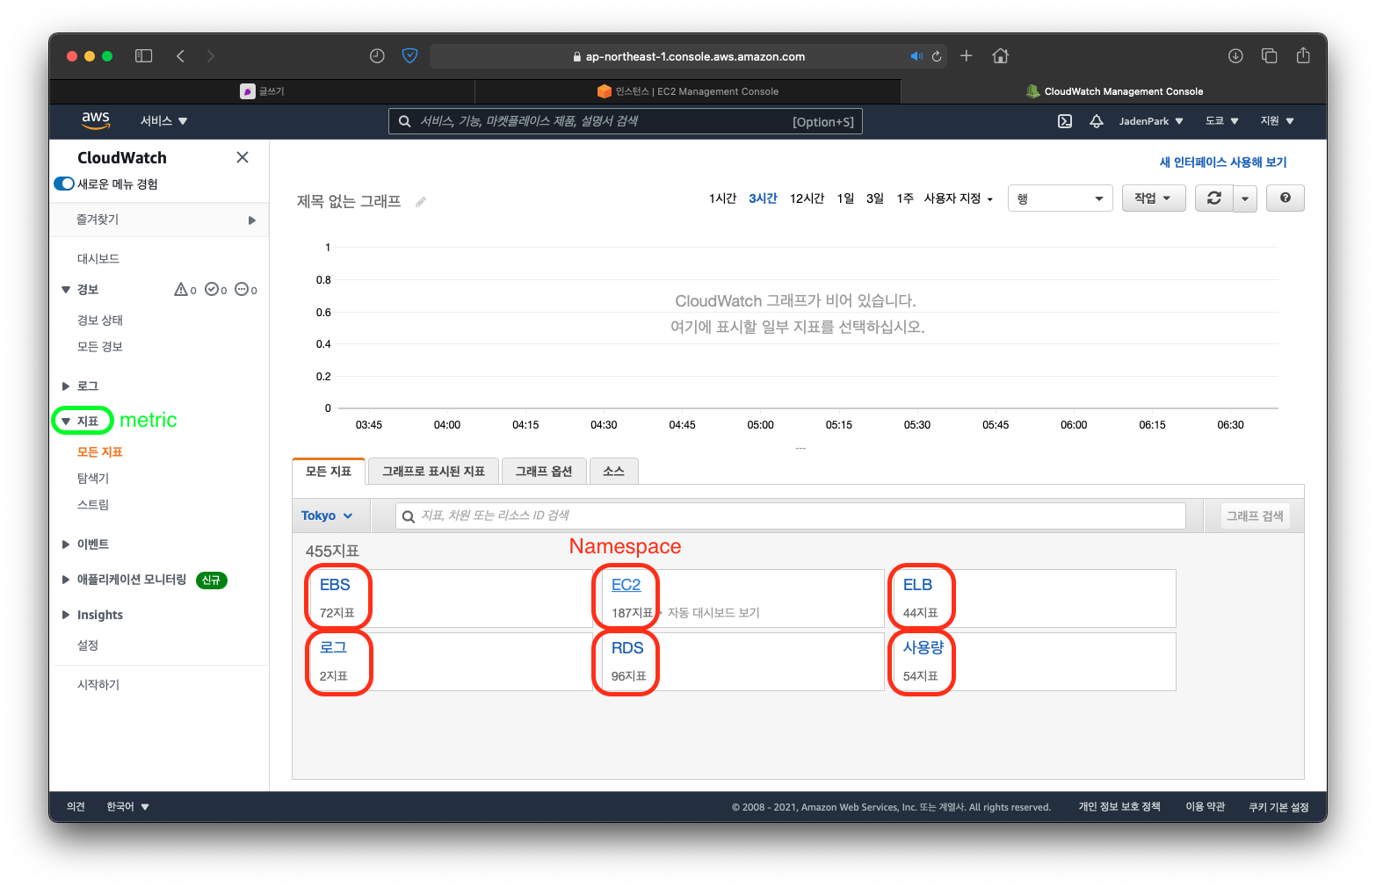Open the RDS namespace
The height and width of the screenshot is (887, 1376).
[627, 648]
